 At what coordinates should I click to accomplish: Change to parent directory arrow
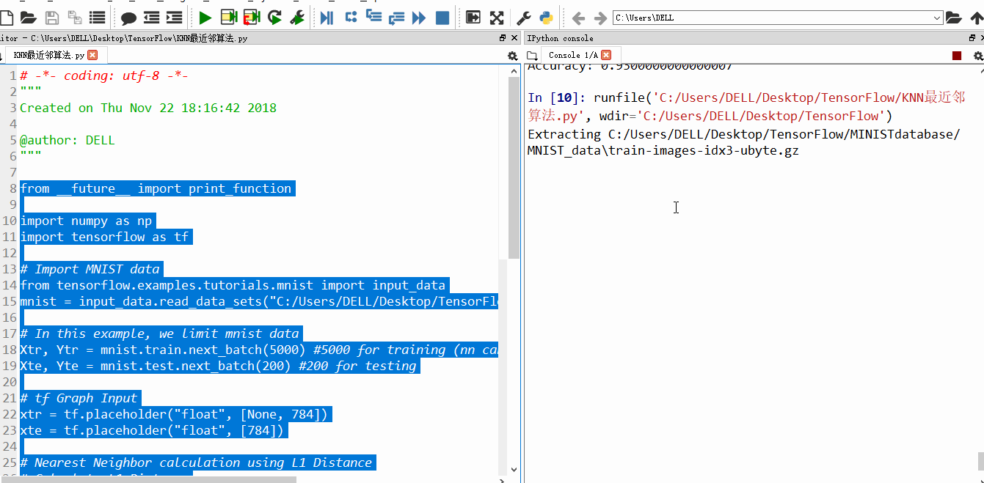point(976,18)
